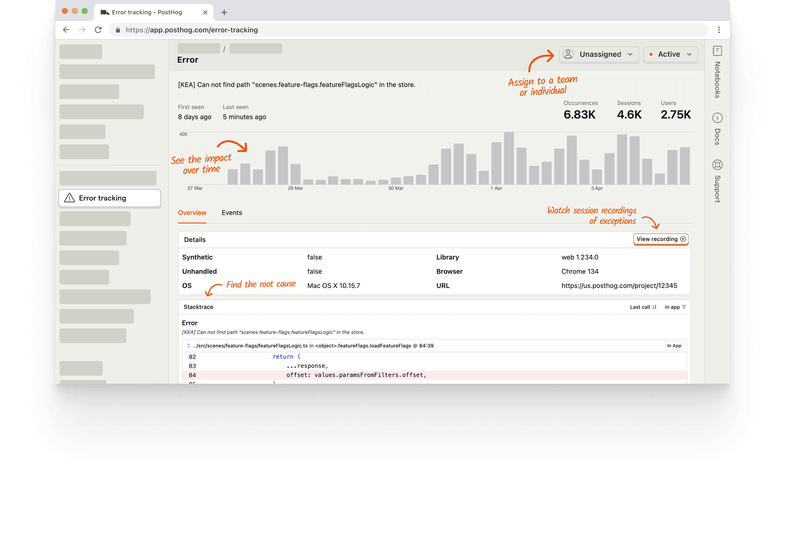Click the First seen '8 days ago' text
This screenshot has width=785, height=536.
coord(194,117)
